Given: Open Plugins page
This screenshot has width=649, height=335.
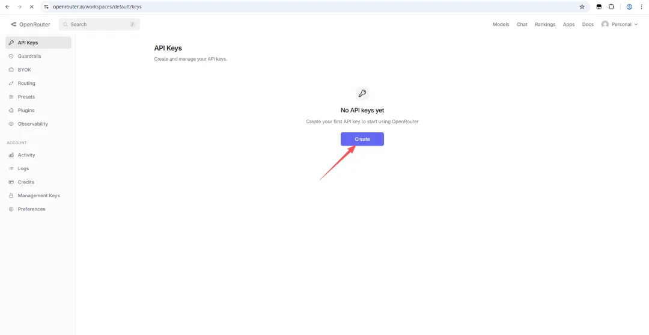Looking at the screenshot, I should point(38,111).
